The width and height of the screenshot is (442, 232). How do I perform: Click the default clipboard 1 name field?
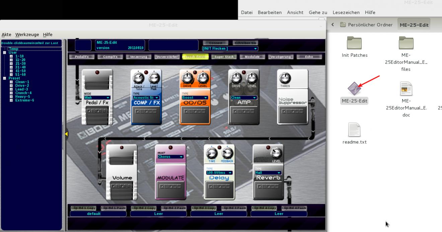coord(98,214)
